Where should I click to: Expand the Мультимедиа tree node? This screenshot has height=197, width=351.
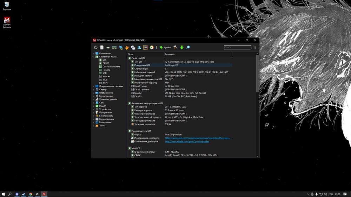93,96
